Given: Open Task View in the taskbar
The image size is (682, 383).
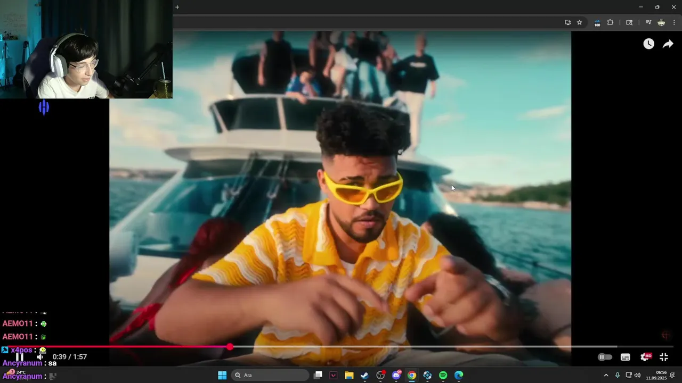Looking at the screenshot, I should 318,375.
